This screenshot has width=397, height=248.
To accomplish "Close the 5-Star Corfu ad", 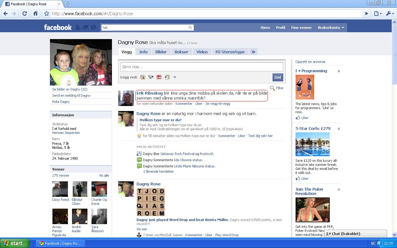I will 339,129.
